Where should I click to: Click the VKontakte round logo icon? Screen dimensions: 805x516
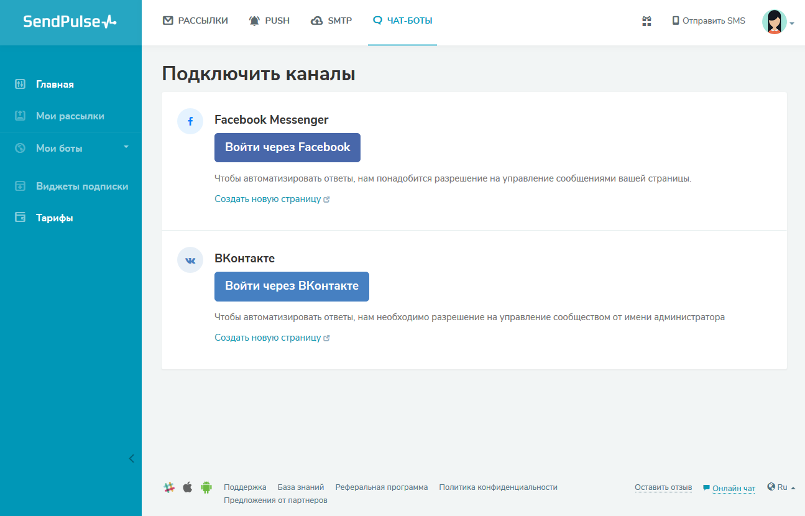(190, 260)
